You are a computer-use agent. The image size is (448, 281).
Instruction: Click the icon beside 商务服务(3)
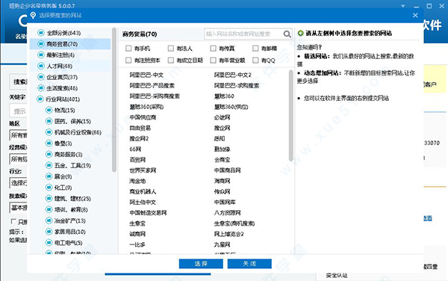[49, 155]
